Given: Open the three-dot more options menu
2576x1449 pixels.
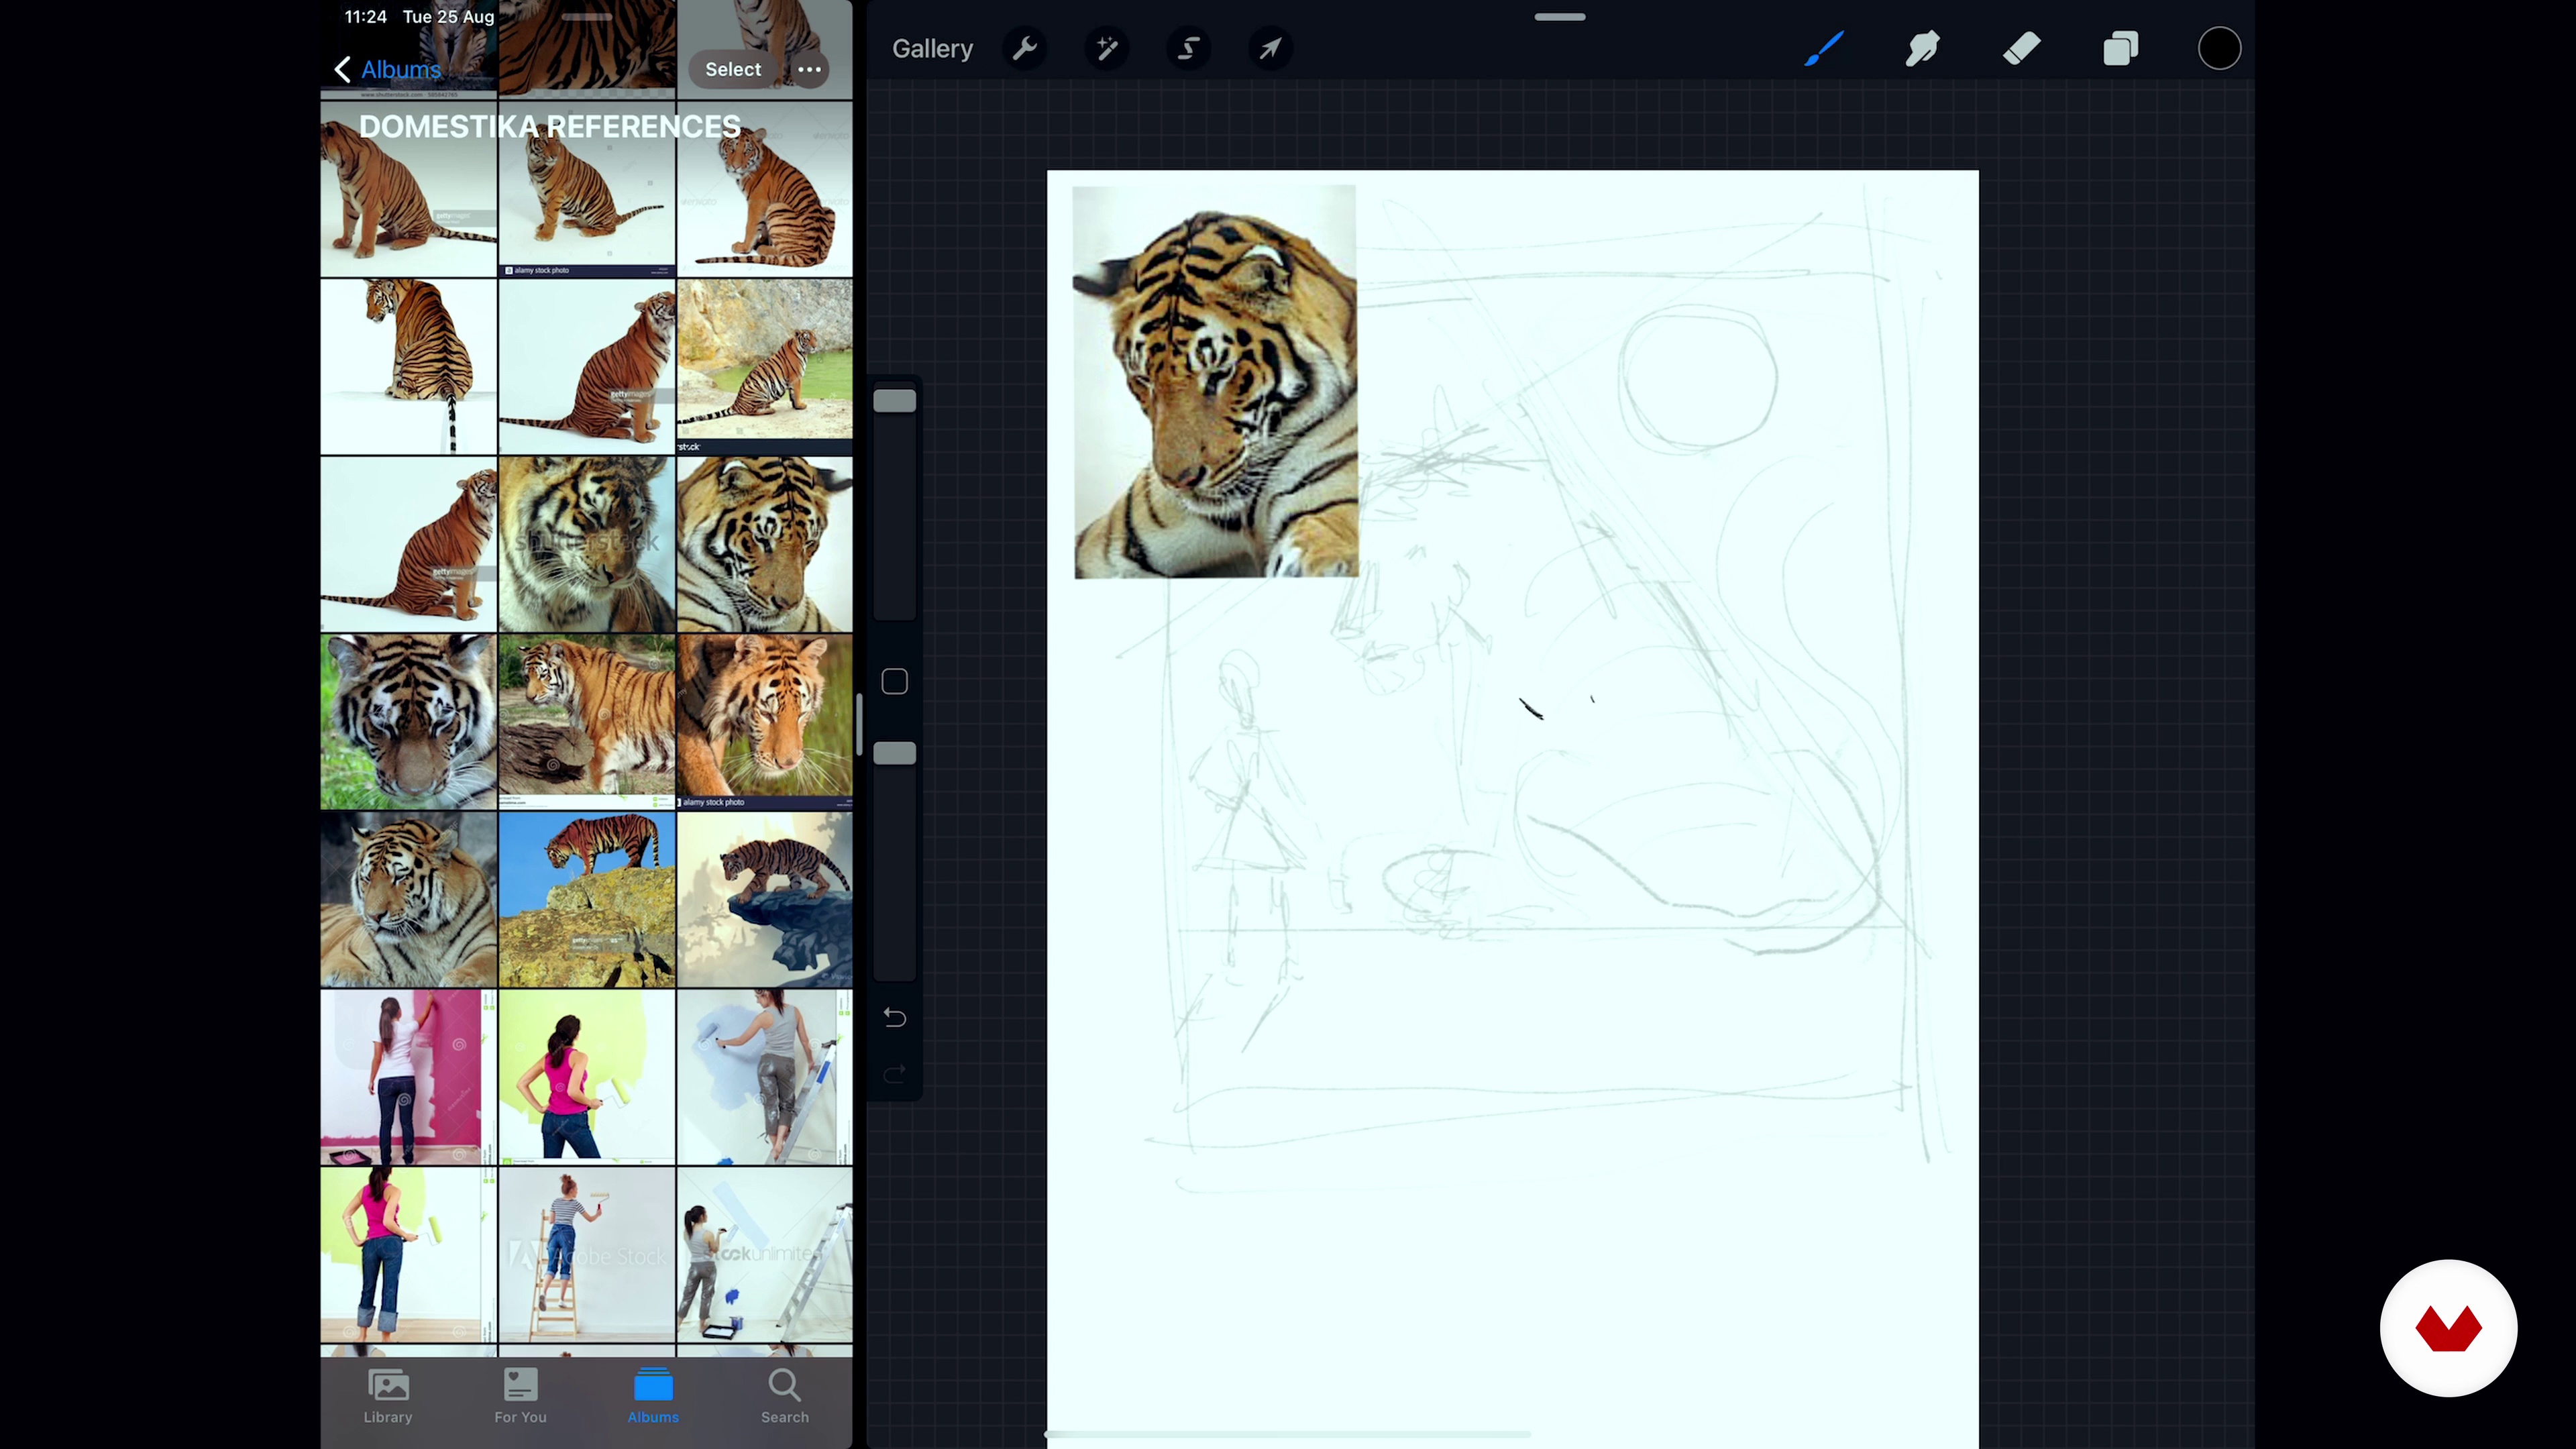Looking at the screenshot, I should (x=809, y=69).
